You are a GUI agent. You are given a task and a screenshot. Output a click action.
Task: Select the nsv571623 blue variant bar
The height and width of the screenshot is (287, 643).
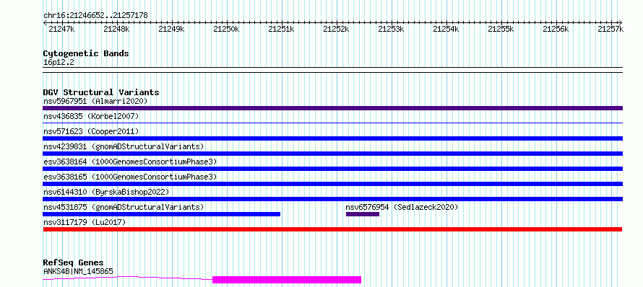click(332, 138)
